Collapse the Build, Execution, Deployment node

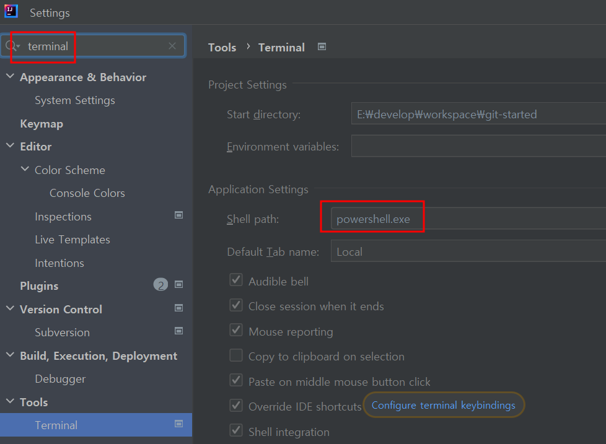pyautogui.click(x=10, y=355)
